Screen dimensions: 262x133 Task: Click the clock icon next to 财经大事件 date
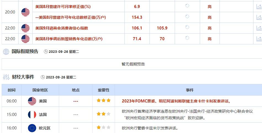click(43, 77)
